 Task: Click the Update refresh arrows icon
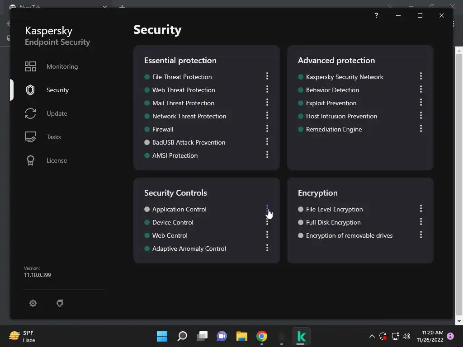pyautogui.click(x=30, y=113)
